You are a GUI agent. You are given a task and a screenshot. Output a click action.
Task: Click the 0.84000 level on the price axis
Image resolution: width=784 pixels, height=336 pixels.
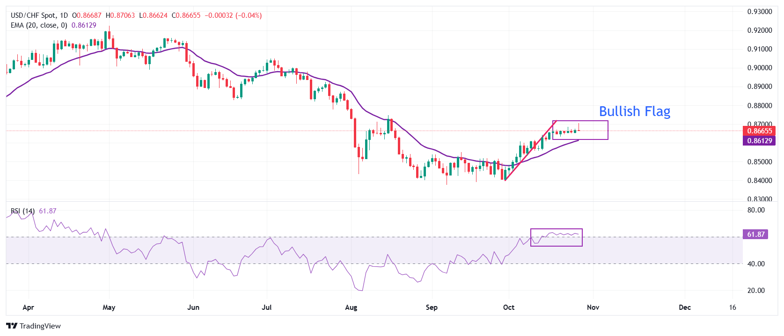759,181
